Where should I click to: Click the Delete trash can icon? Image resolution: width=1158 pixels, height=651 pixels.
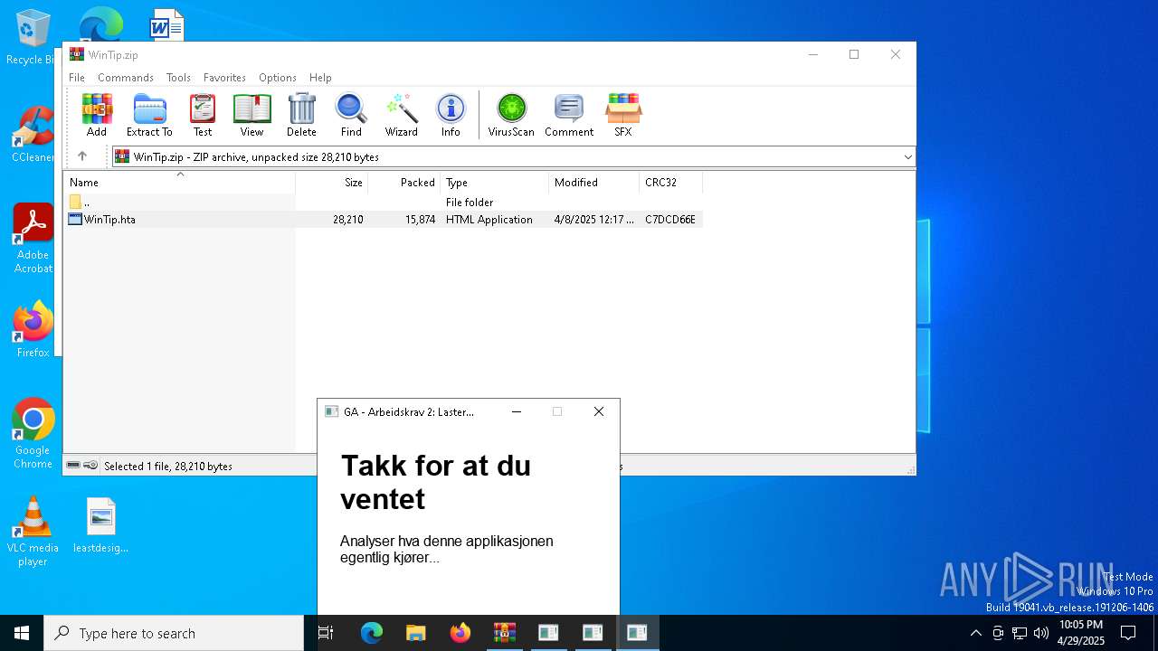pyautogui.click(x=301, y=115)
